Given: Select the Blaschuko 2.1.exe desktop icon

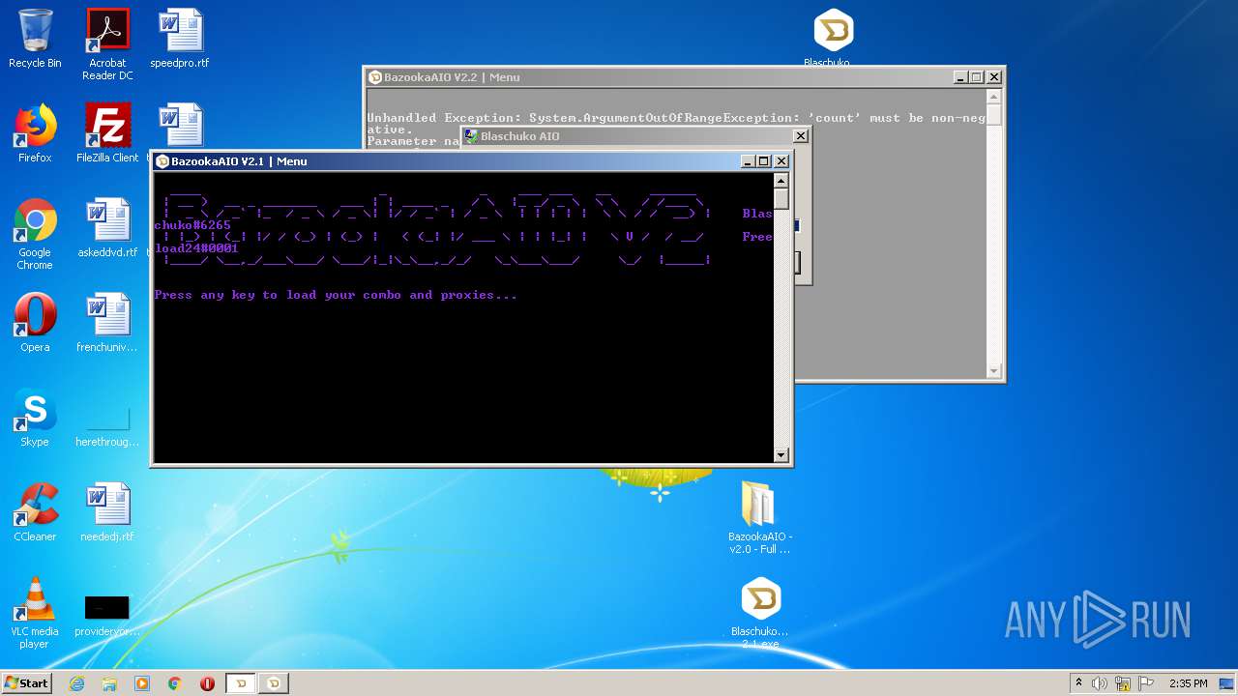Looking at the screenshot, I should point(760,613).
